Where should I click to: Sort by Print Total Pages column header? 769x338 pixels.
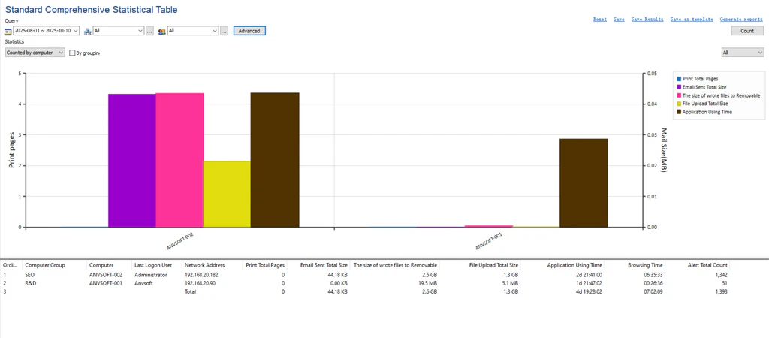[x=265, y=265]
